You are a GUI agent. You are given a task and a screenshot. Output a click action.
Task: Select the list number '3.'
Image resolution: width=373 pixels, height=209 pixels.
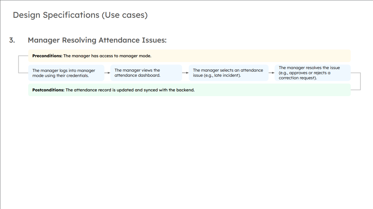(12, 40)
